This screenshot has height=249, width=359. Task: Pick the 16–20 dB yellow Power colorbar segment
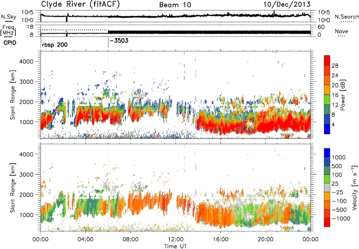click(x=327, y=89)
